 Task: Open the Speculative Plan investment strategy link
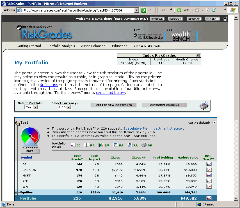coord(153,128)
